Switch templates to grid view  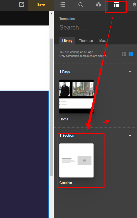click(x=131, y=54)
